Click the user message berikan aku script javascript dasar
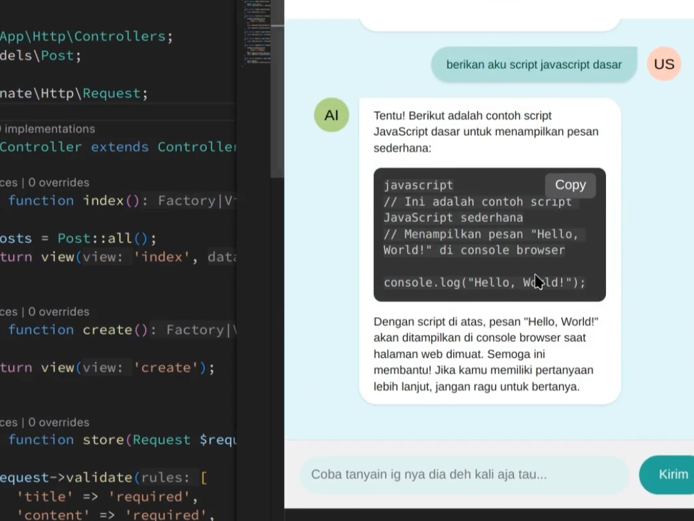The image size is (694, 521). tap(533, 64)
